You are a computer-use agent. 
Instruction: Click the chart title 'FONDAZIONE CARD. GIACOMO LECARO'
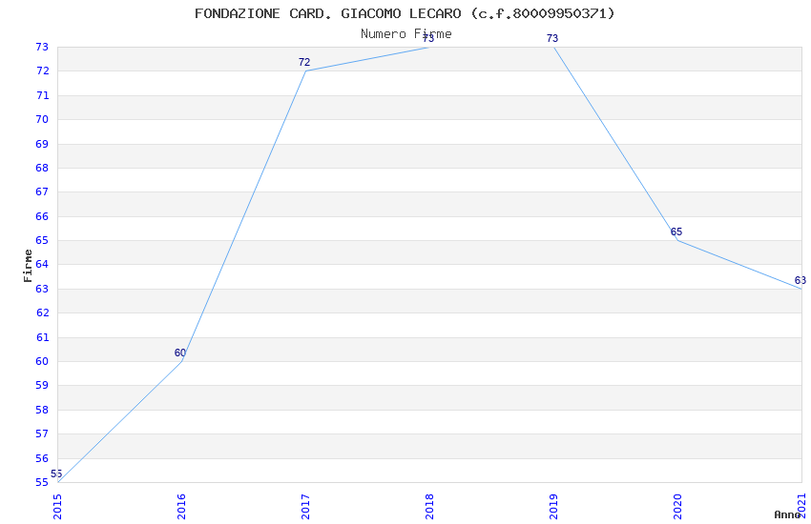(328, 13)
